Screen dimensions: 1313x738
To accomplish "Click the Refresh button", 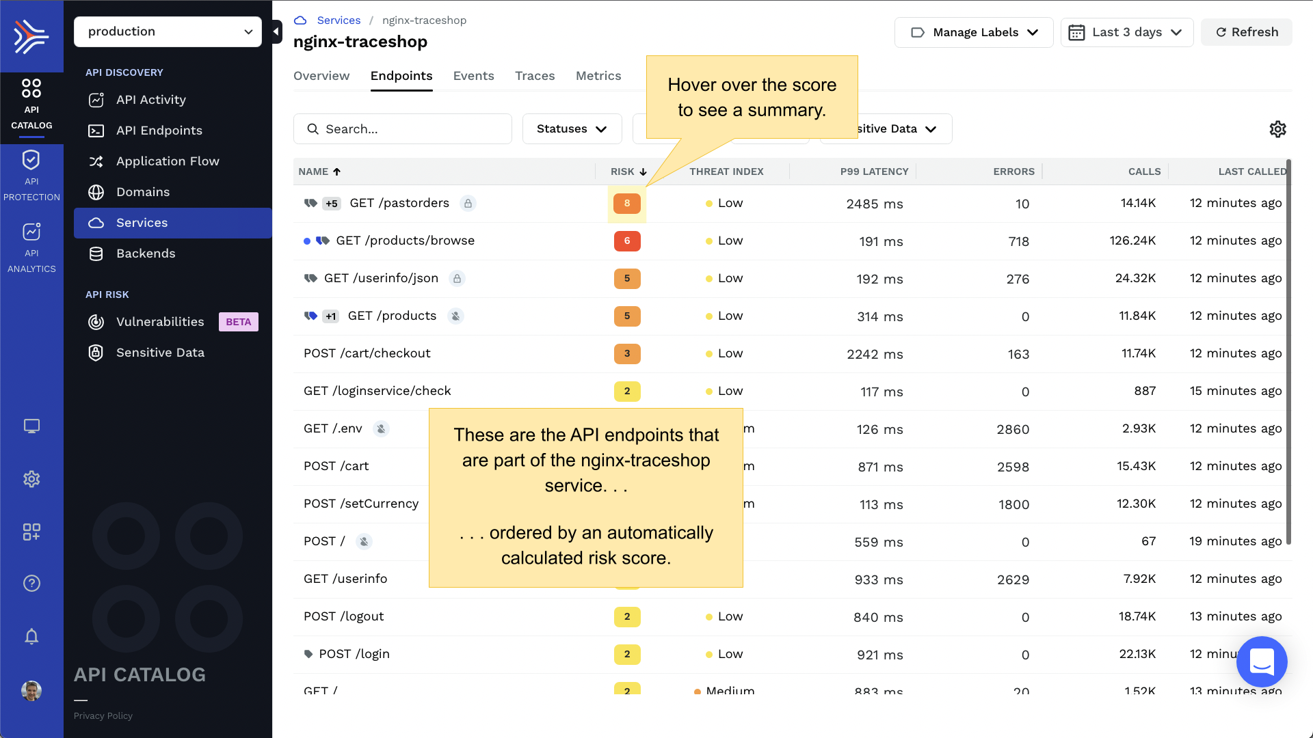I will point(1247,32).
